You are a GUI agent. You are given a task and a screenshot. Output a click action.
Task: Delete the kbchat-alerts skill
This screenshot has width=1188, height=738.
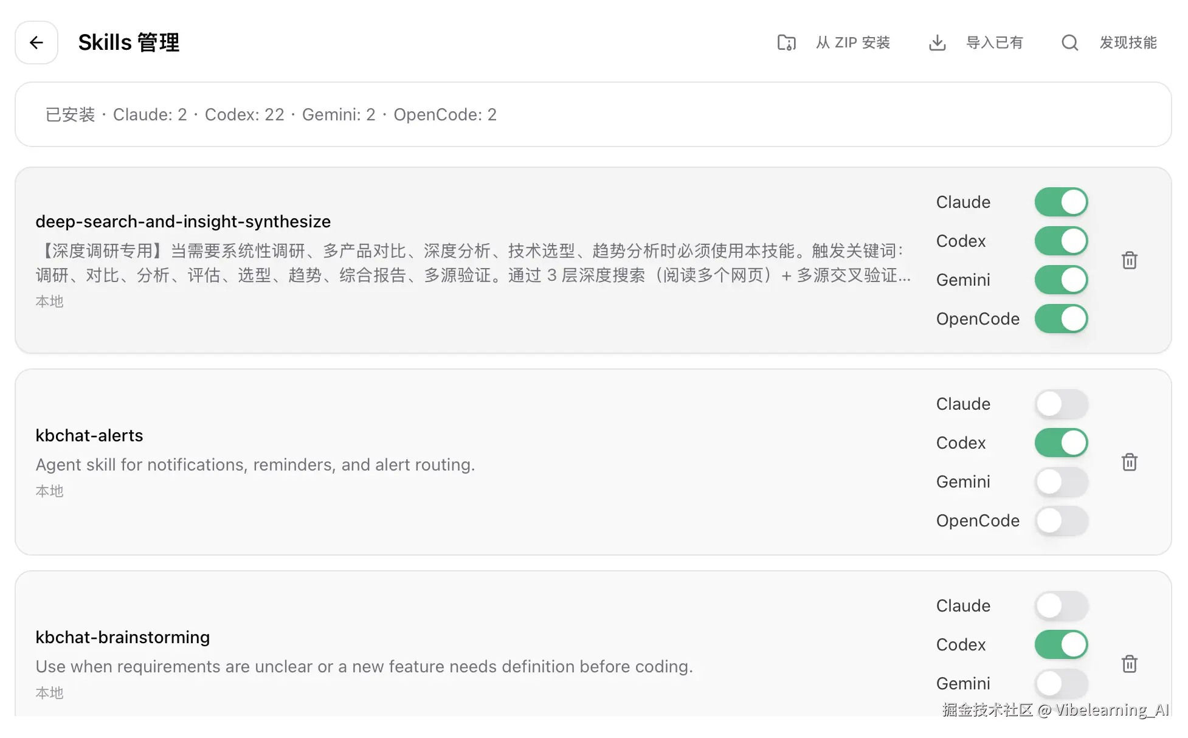tap(1129, 462)
